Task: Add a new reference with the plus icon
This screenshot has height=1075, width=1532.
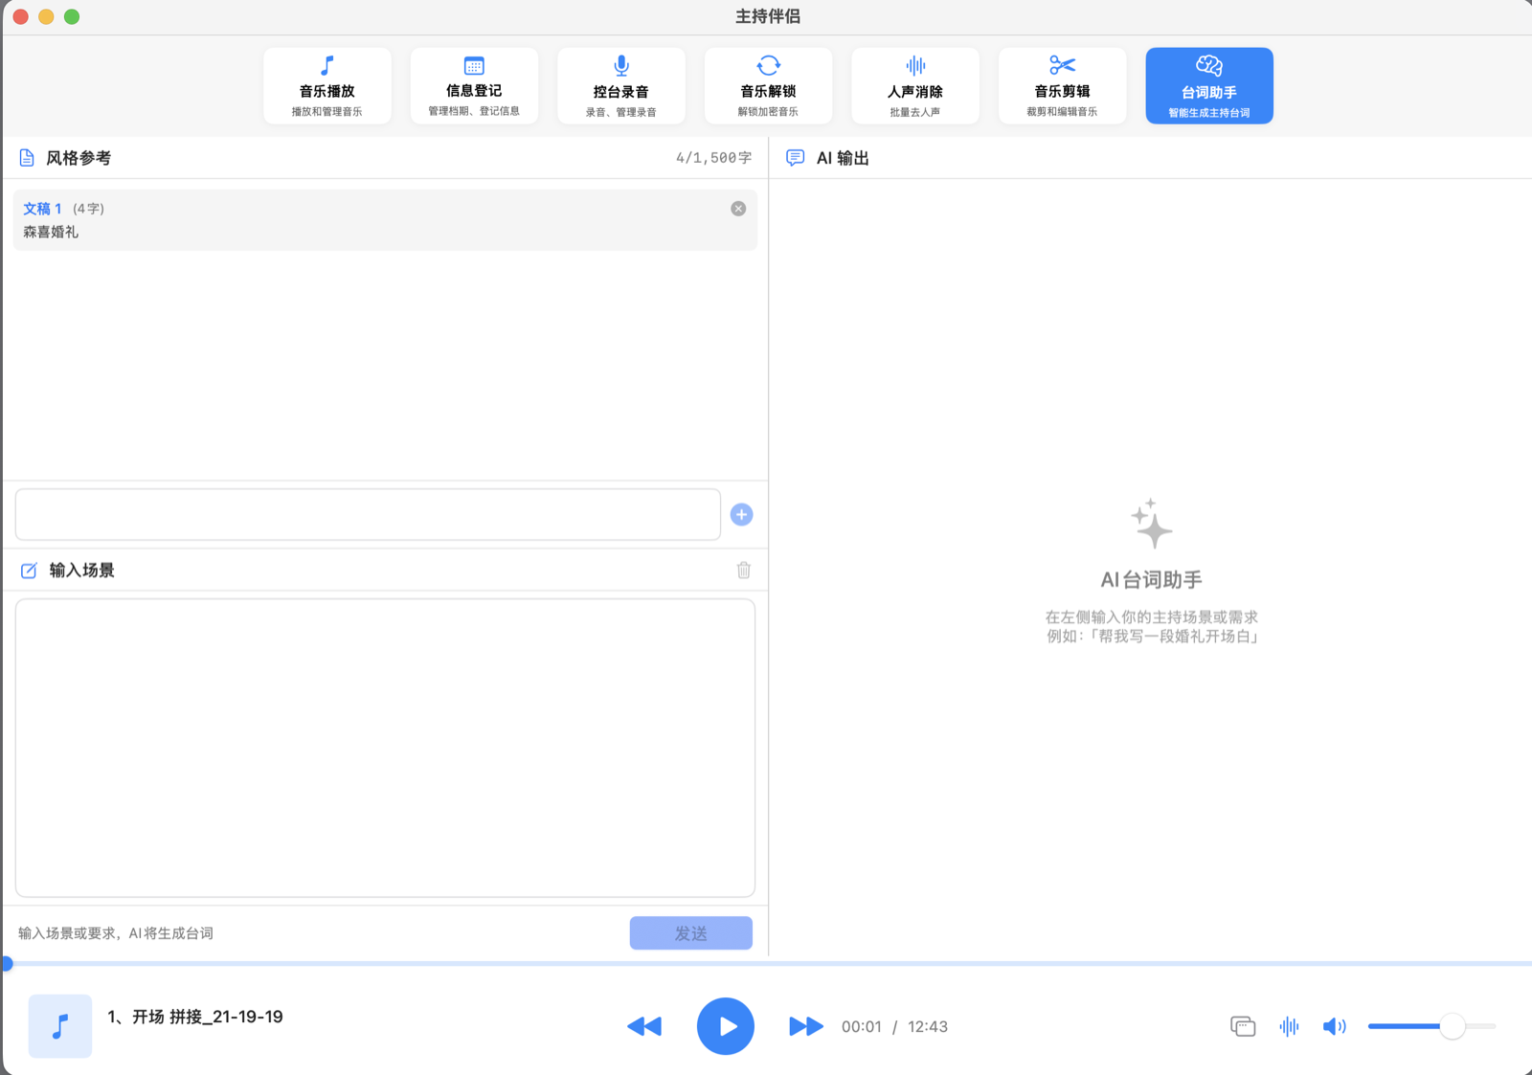Action: click(x=741, y=515)
